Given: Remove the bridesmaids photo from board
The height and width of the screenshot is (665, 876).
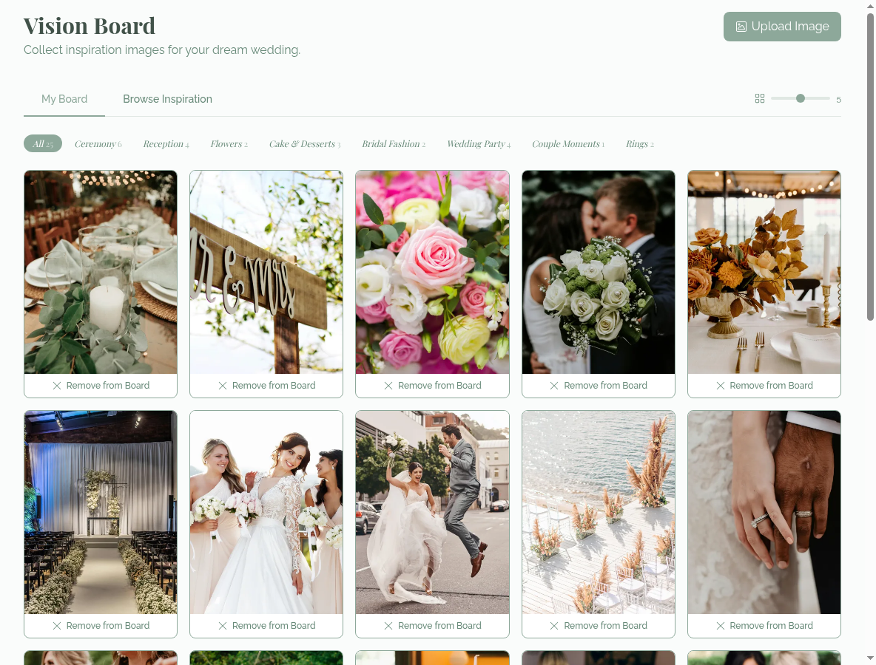Looking at the screenshot, I should point(266,626).
